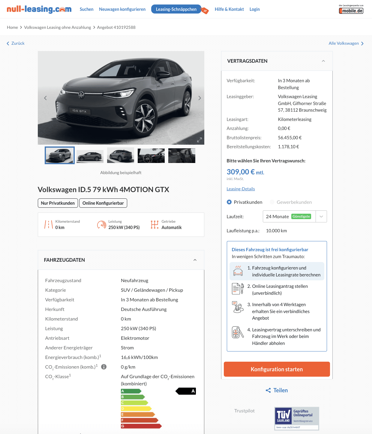
Task: Click the Günstigste green badge
Action: point(301,216)
